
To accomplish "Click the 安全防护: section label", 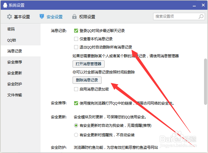I will click(x=59, y=148).
